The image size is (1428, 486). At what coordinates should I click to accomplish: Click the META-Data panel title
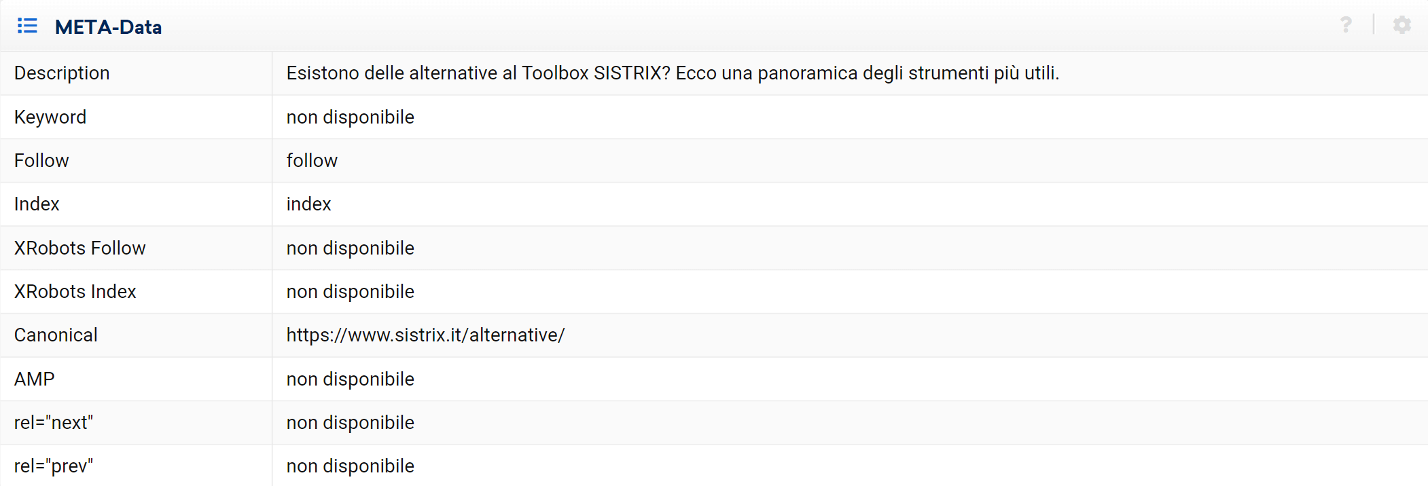(x=108, y=27)
